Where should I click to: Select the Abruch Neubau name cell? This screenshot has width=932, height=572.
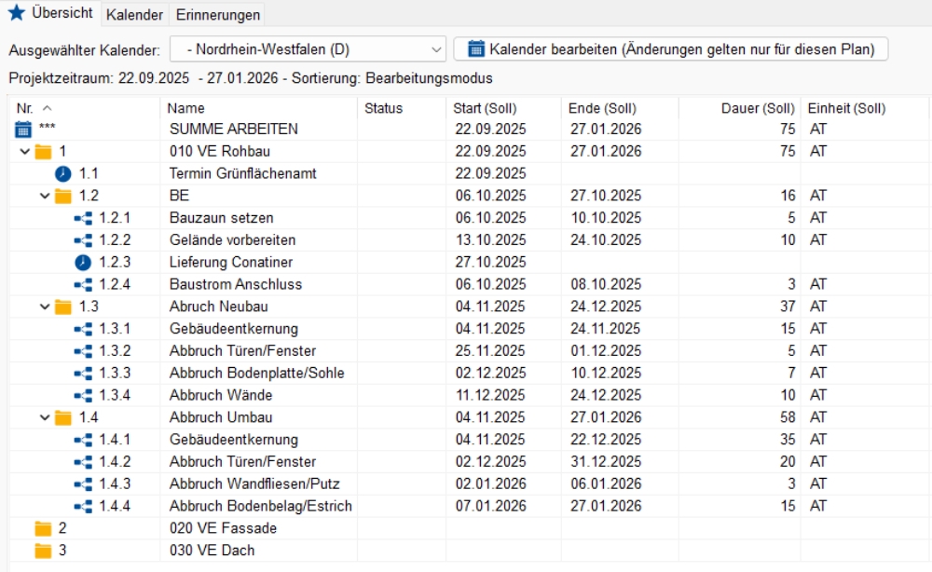coord(258,306)
